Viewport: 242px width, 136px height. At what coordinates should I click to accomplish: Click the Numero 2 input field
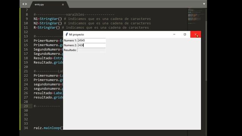pyautogui.click(x=92, y=45)
